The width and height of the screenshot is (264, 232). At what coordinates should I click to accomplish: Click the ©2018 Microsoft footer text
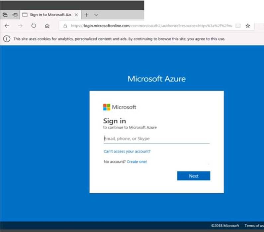225,226
